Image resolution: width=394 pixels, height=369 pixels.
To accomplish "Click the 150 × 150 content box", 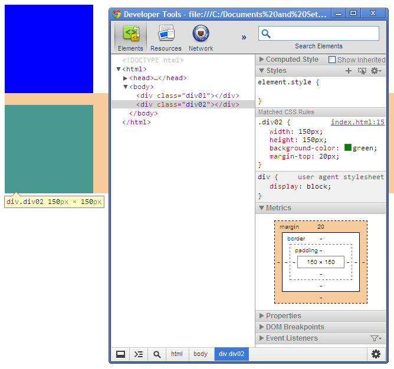I will coord(321,262).
